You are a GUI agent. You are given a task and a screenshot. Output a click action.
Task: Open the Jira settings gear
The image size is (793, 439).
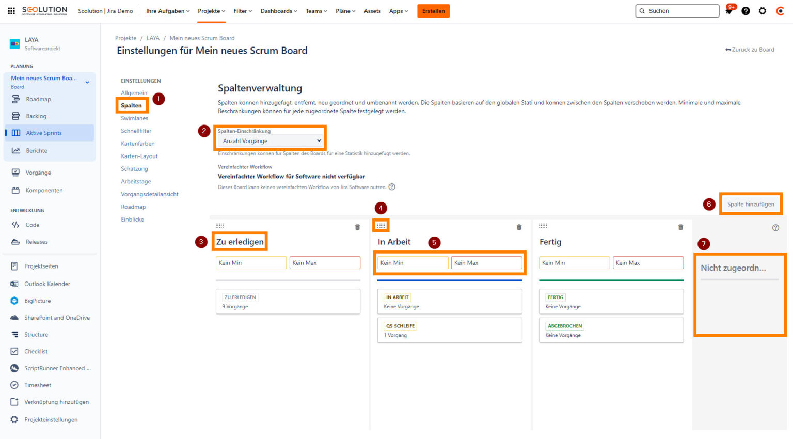click(763, 10)
